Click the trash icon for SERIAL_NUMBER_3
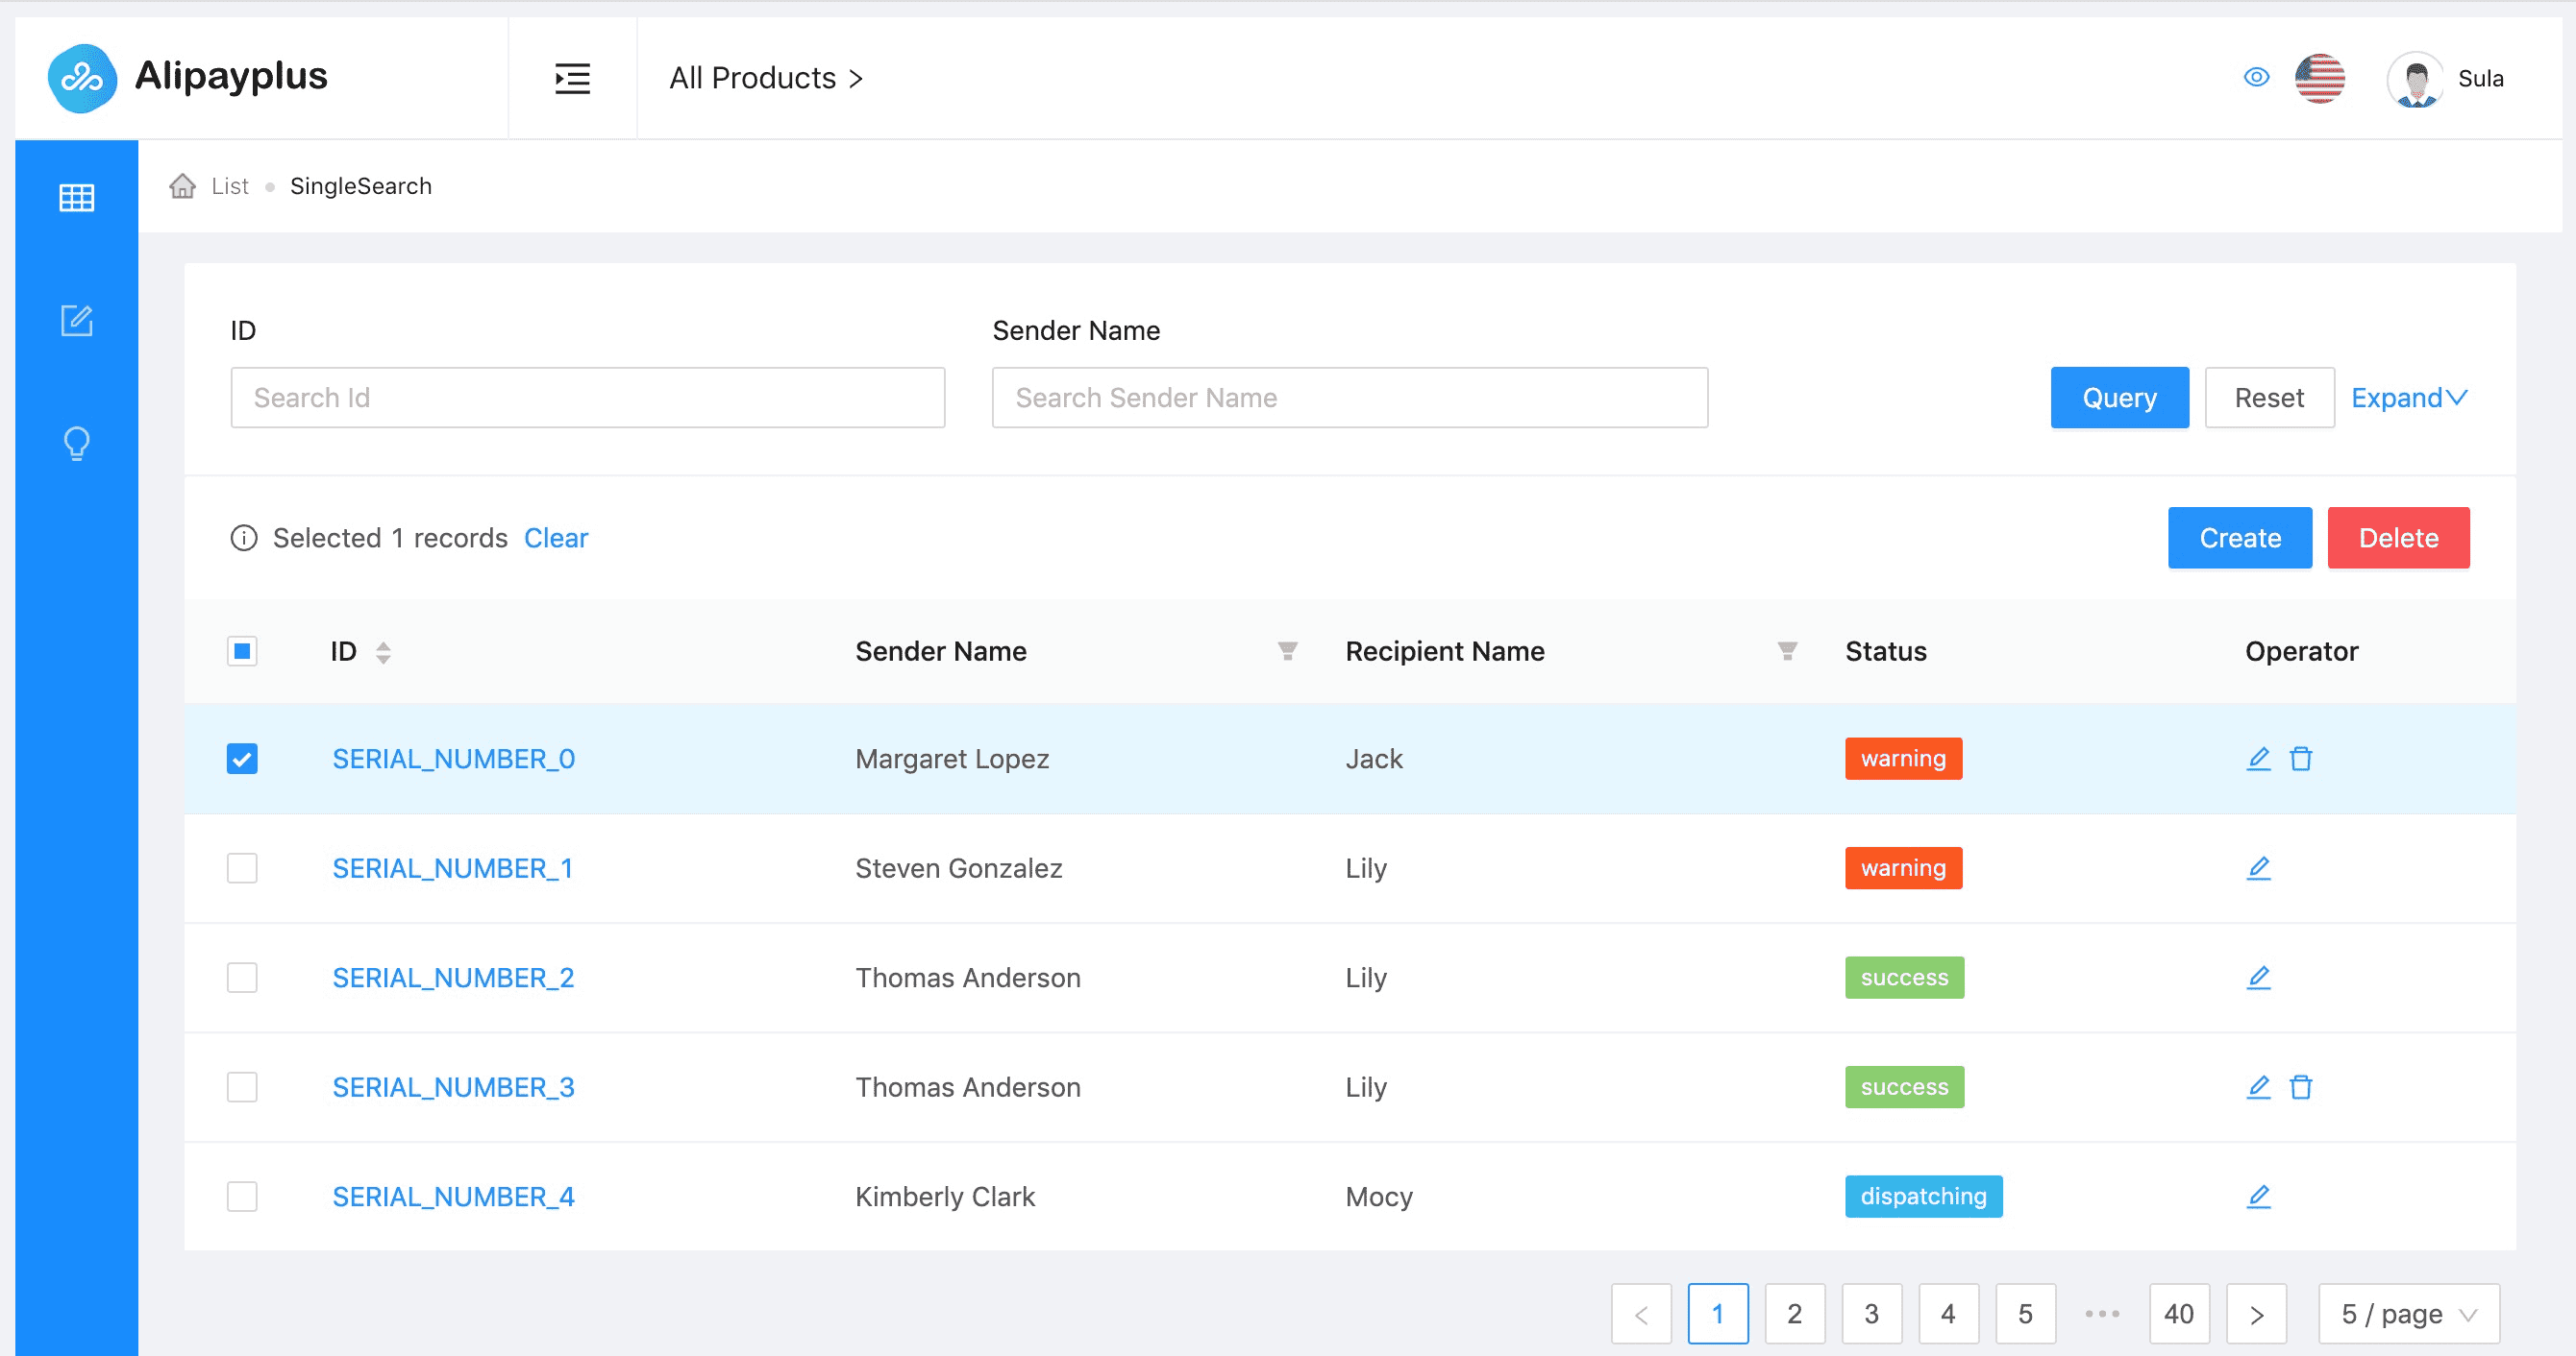This screenshot has width=2576, height=1356. [2301, 1086]
